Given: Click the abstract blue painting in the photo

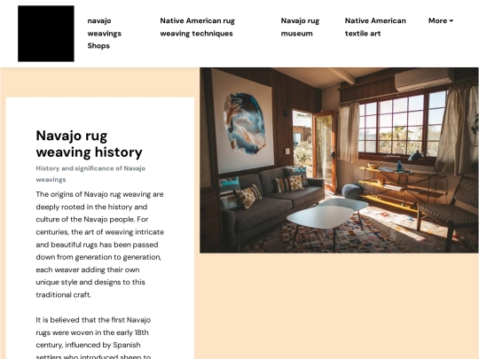Looking at the screenshot, I should coord(244,122).
